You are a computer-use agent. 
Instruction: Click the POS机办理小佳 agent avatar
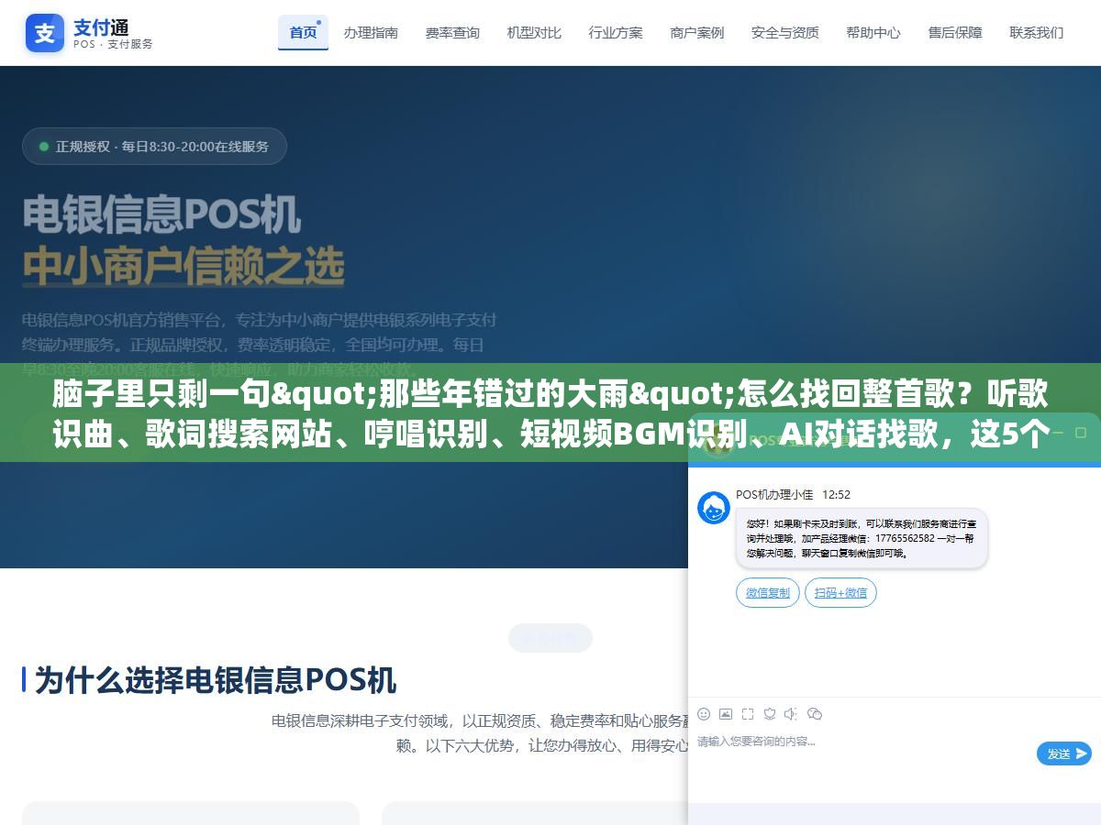[714, 508]
